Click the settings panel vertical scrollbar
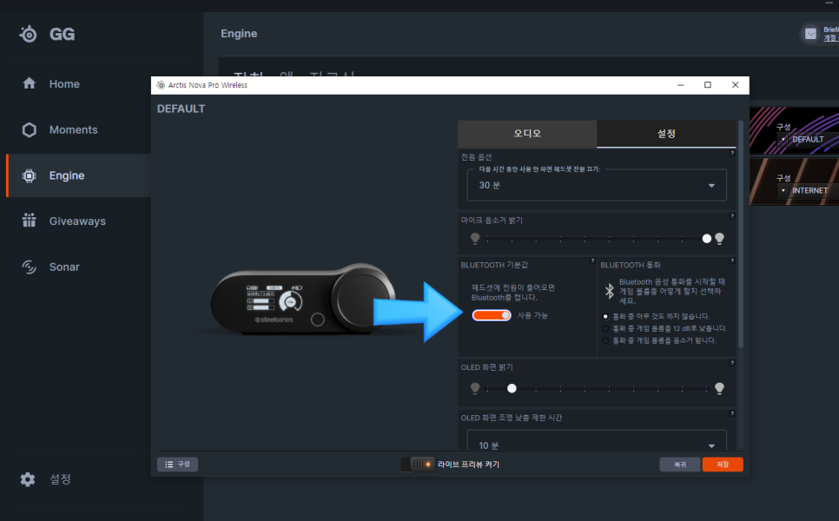The height and width of the screenshot is (521, 839). click(x=741, y=234)
